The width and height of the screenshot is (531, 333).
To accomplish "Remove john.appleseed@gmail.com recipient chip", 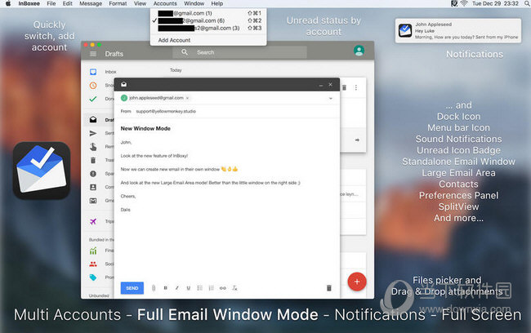I will click(187, 98).
